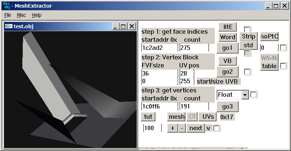Click the 3D mesh preview in test.obj

pos(70,89)
